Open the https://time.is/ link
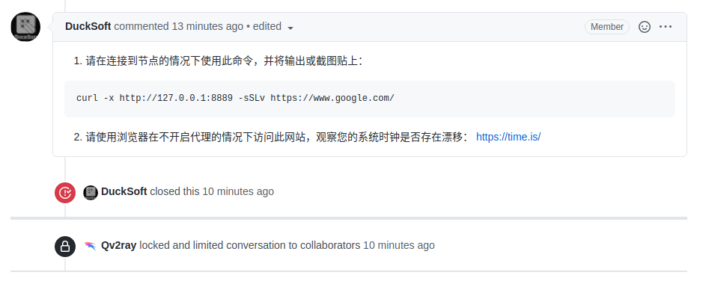This screenshot has width=703, height=281. pyautogui.click(x=508, y=137)
